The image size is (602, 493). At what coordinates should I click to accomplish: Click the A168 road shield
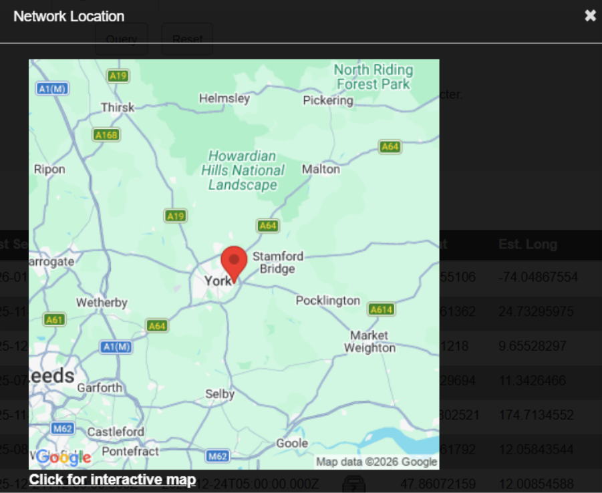[x=106, y=135]
